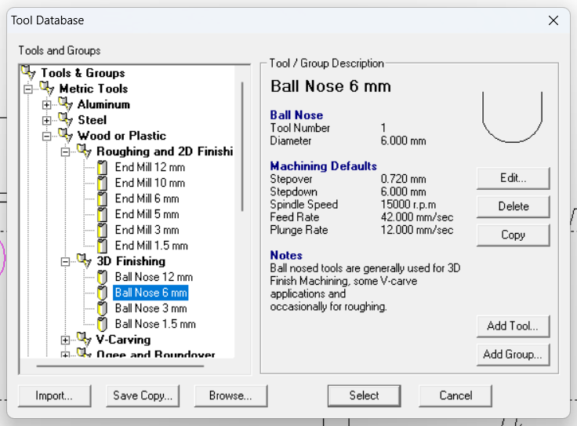Click the Save Copy... button

[x=143, y=396]
